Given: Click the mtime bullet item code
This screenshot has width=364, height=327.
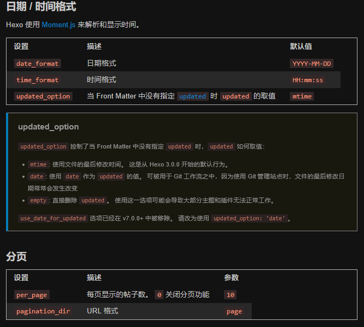Looking at the screenshot, I should [x=38, y=164].
